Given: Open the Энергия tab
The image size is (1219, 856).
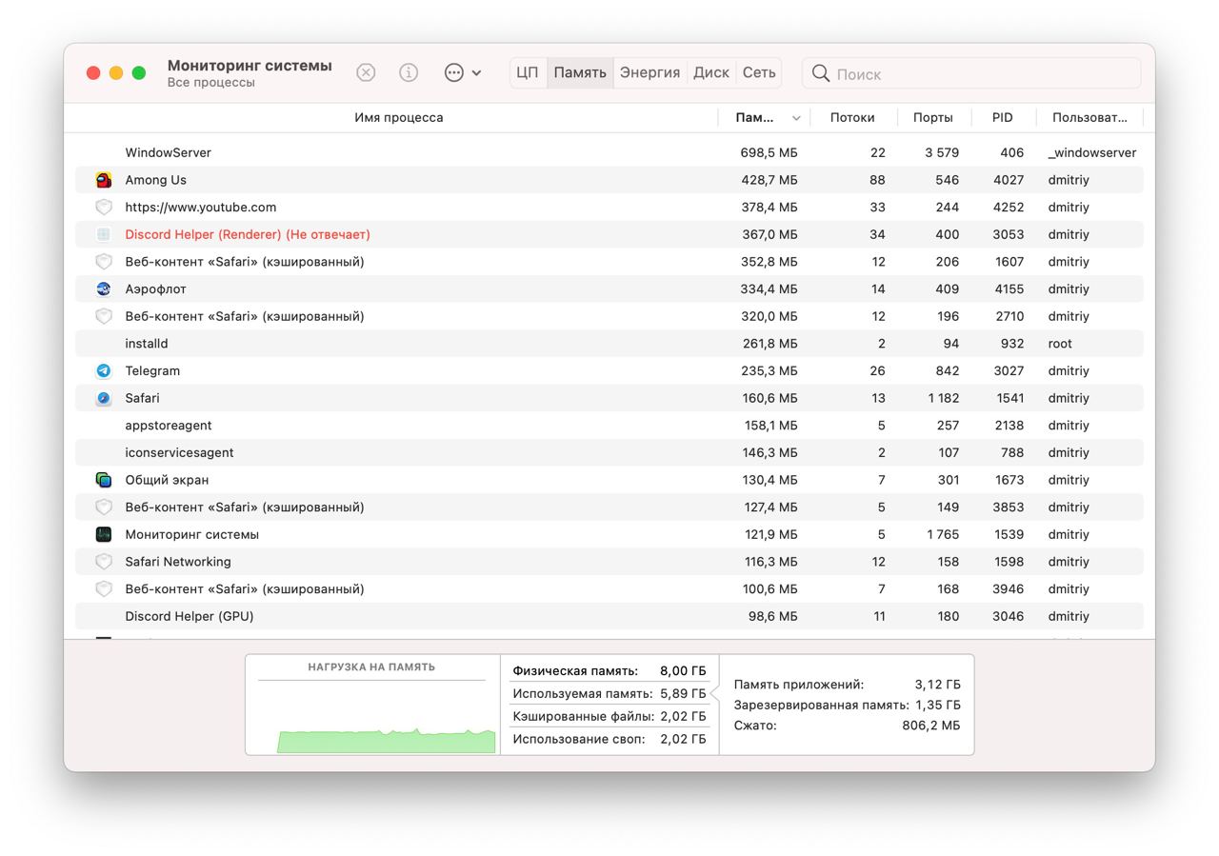Looking at the screenshot, I should (649, 72).
